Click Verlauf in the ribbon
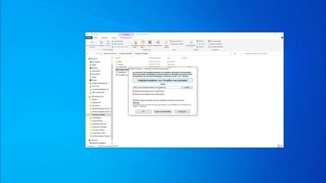Viewport: 326px width, 183px height. pos(200,47)
